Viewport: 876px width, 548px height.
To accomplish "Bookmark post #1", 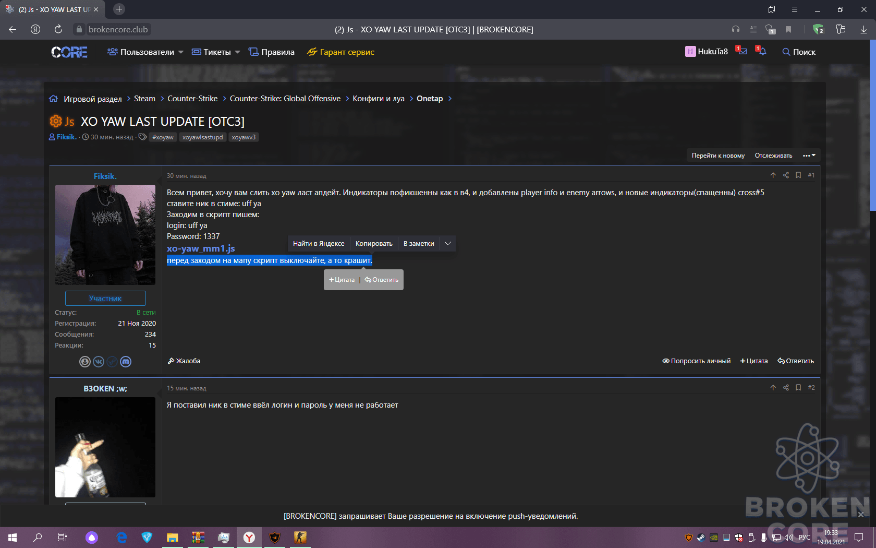I will coord(798,175).
